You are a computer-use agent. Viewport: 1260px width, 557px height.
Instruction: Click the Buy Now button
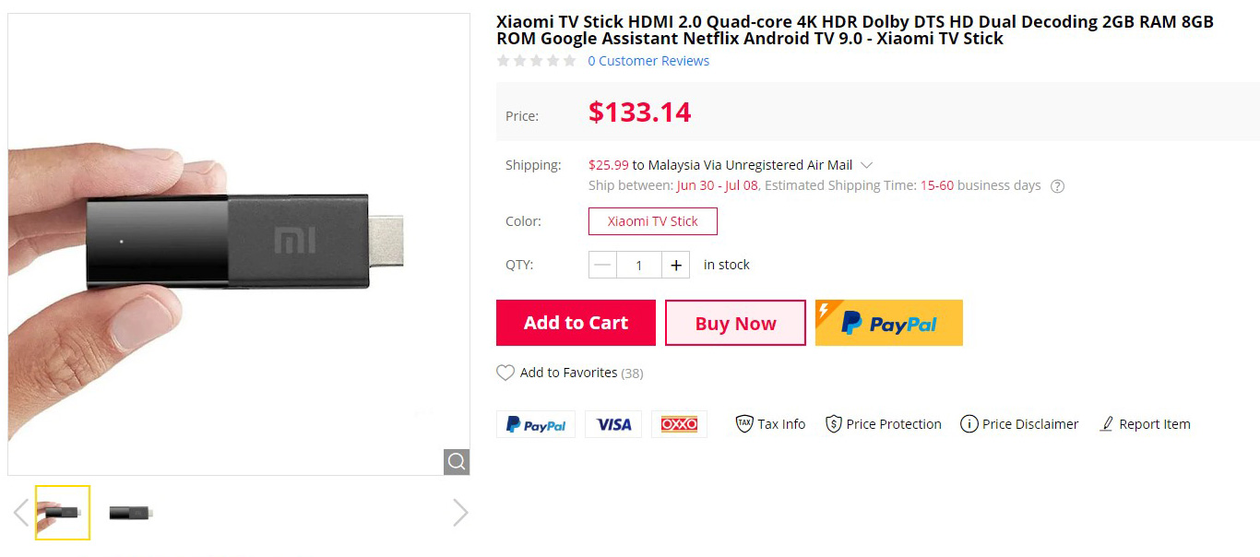pyautogui.click(x=735, y=323)
